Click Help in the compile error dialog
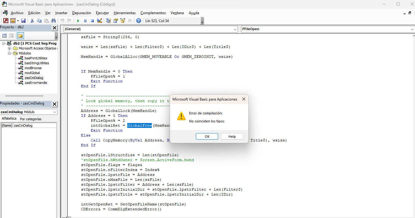Viewport: 415px width, 218px height. pos(232,137)
